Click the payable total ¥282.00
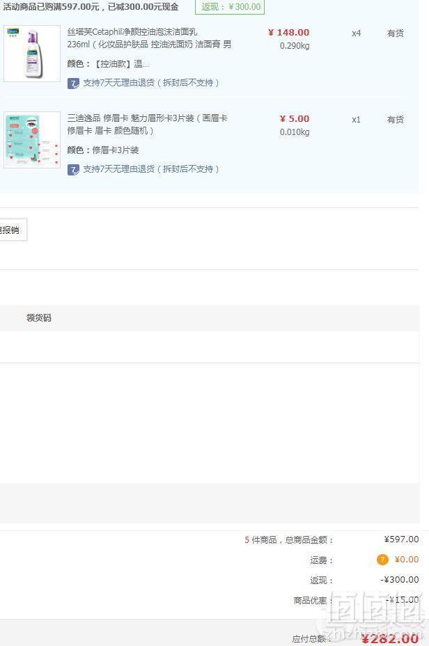429x646 pixels. [x=390, y=638]
